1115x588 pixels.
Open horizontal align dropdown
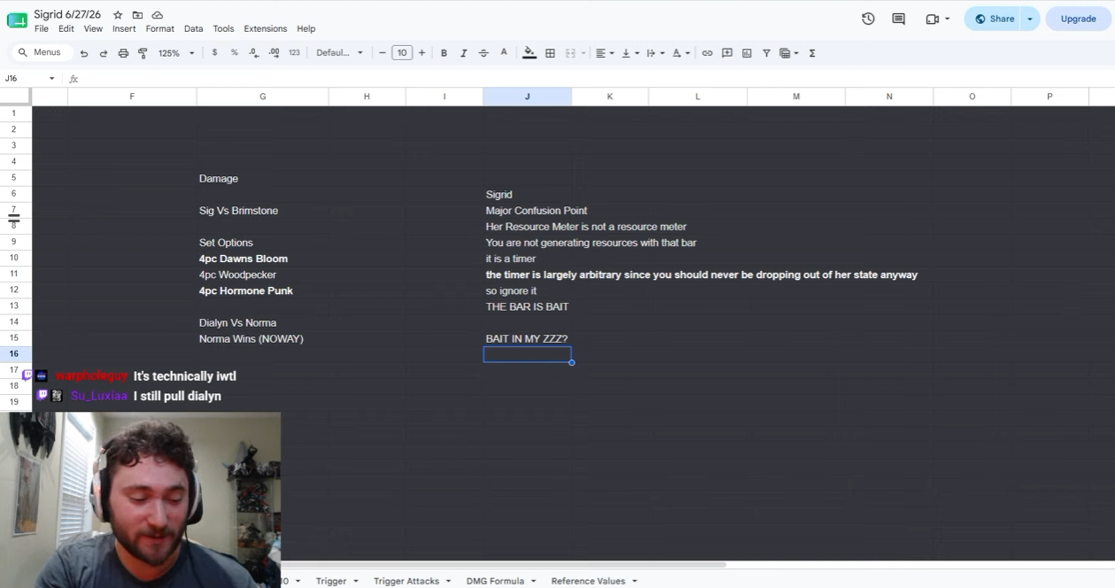[x=604, y=53]
